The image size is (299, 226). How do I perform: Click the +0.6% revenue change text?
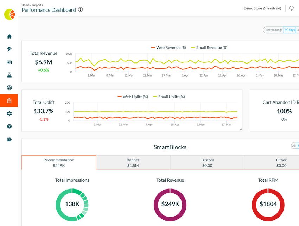coord(44,70)
